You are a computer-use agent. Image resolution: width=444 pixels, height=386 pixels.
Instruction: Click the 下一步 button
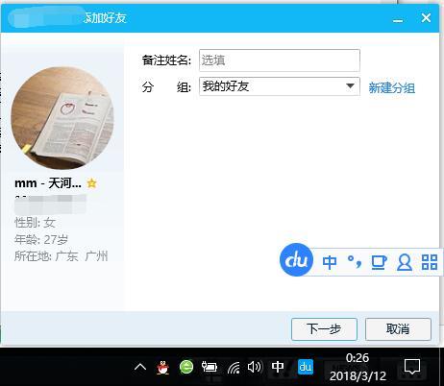(x=324, y=329)
